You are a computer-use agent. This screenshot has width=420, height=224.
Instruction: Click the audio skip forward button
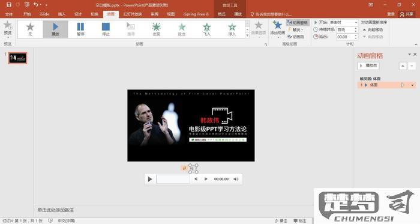[206, 179]
